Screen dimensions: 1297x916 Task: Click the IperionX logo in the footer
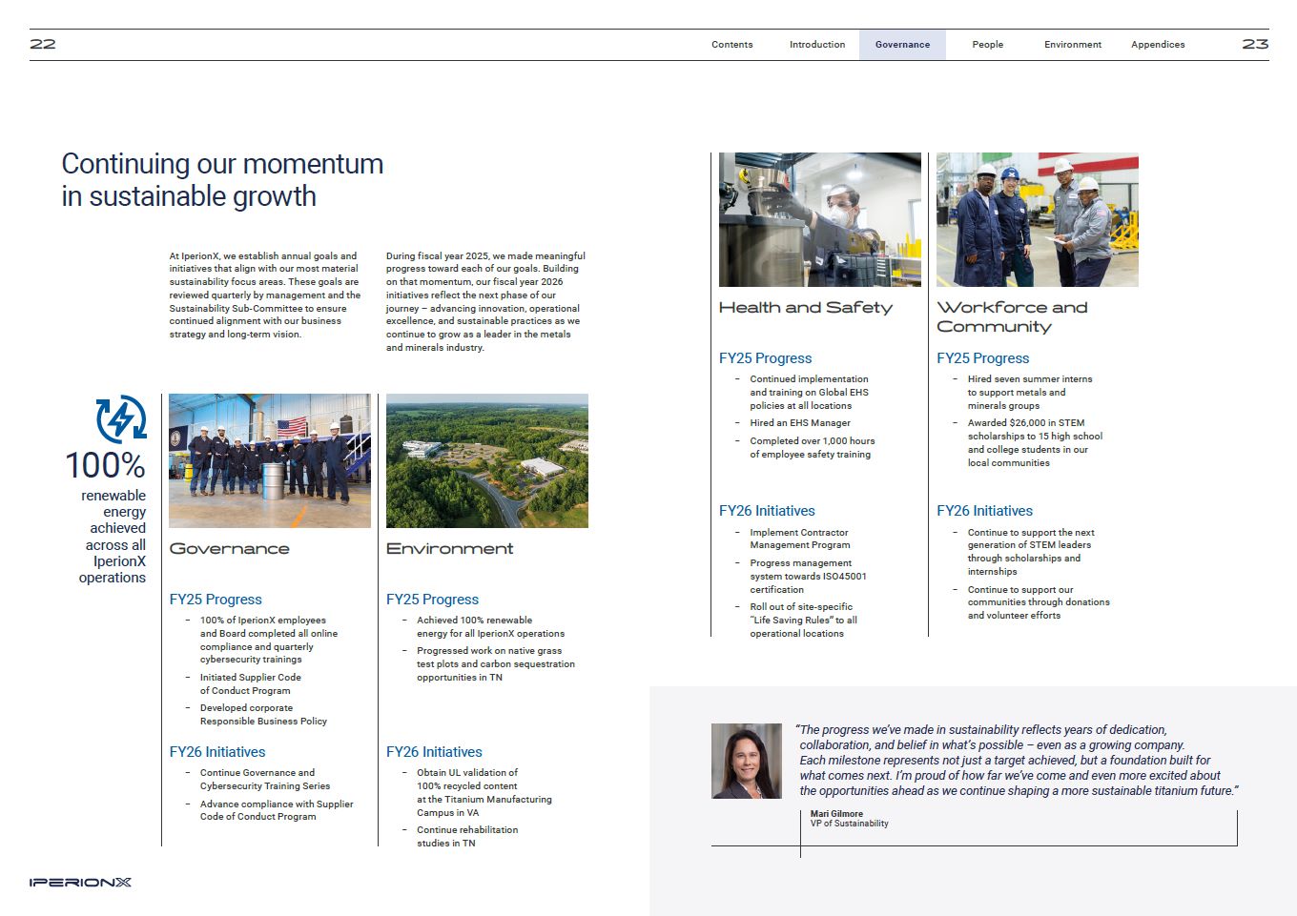tap(80, 883)
